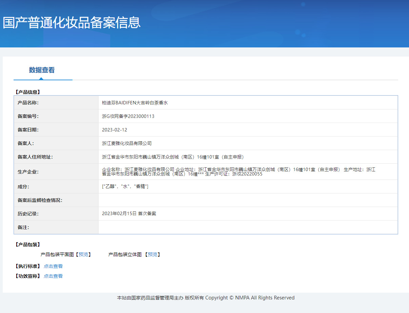Click the 【功效宣称】 label
Viewport: 409px width, 313px height.
pos(27,276)
